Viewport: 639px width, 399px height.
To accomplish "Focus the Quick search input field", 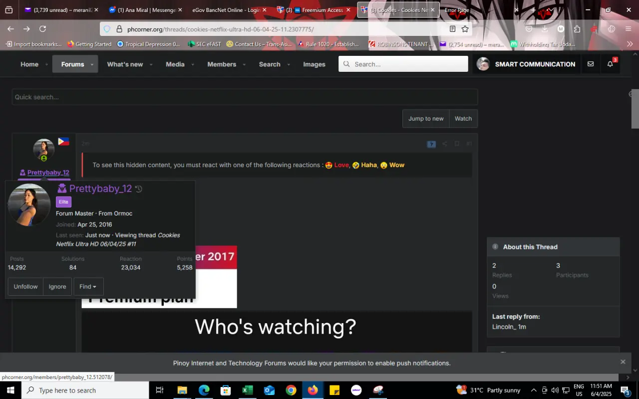I will click(x=245, y=97).
